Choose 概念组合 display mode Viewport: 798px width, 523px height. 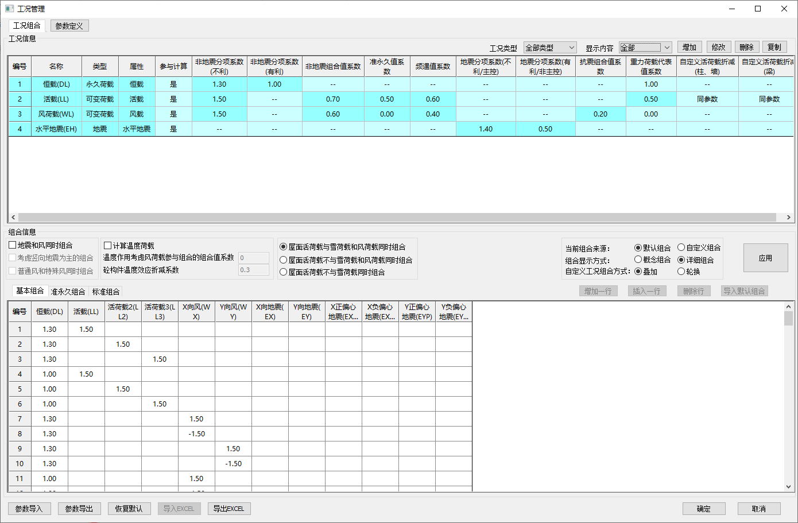pyautogui.click(x=638, y=259)
